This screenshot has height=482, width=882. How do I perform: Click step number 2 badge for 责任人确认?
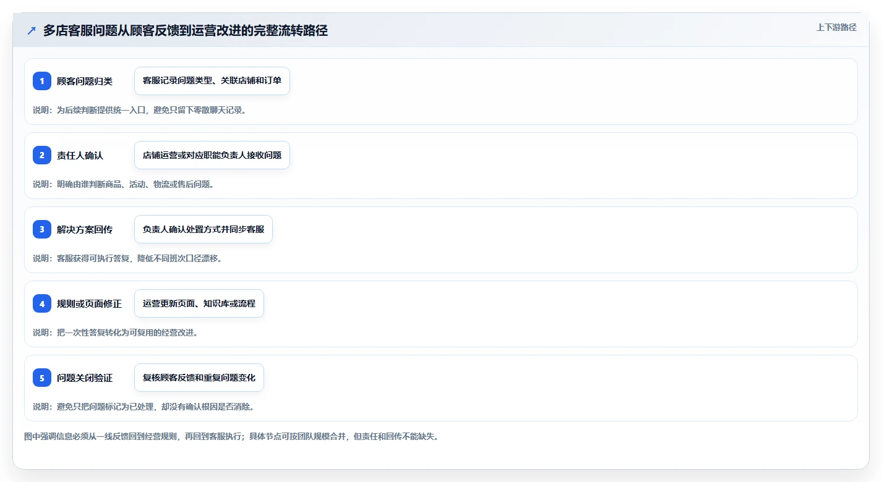coord(42,155)
